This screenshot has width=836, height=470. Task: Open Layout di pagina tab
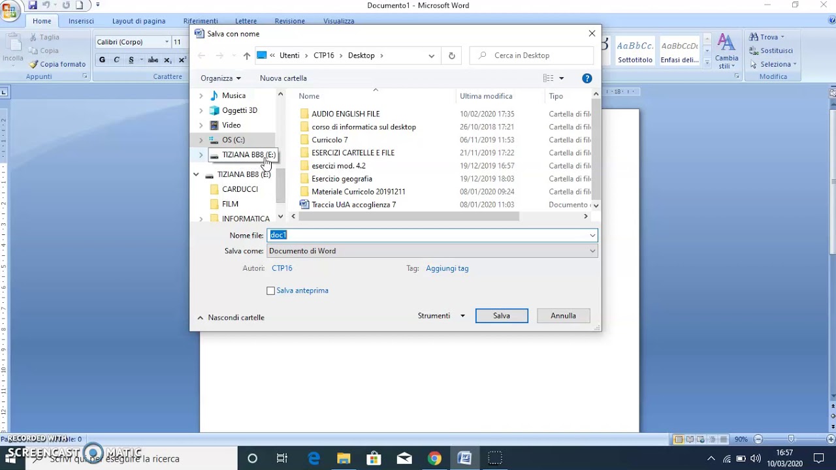138,21
